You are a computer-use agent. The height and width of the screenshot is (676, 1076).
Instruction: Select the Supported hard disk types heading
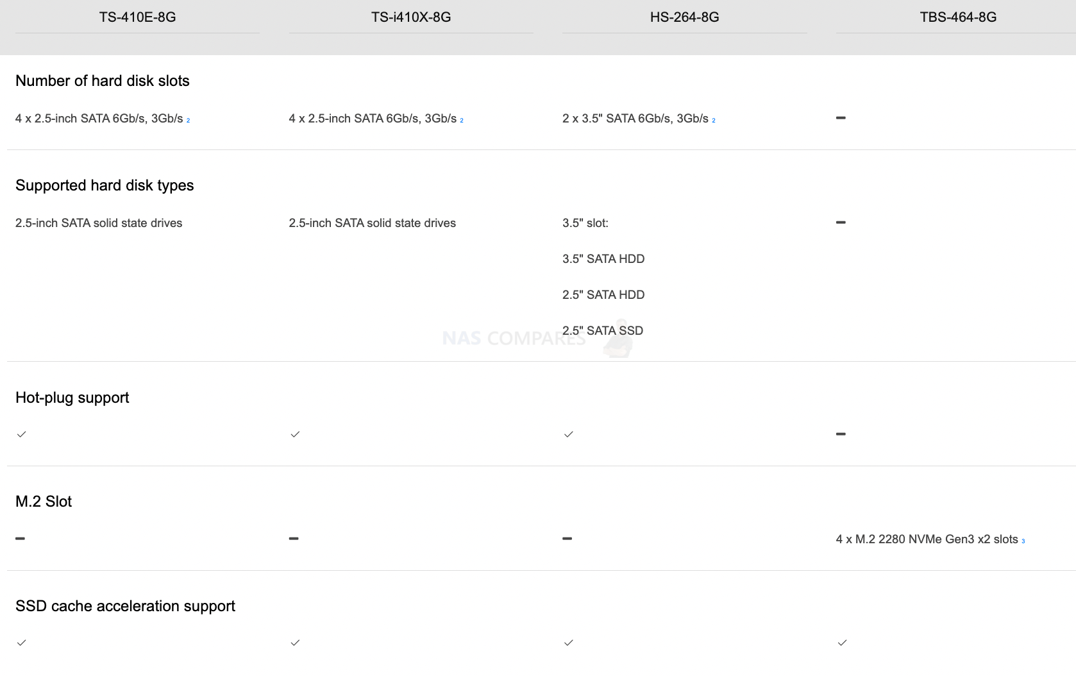pos(105,185)
